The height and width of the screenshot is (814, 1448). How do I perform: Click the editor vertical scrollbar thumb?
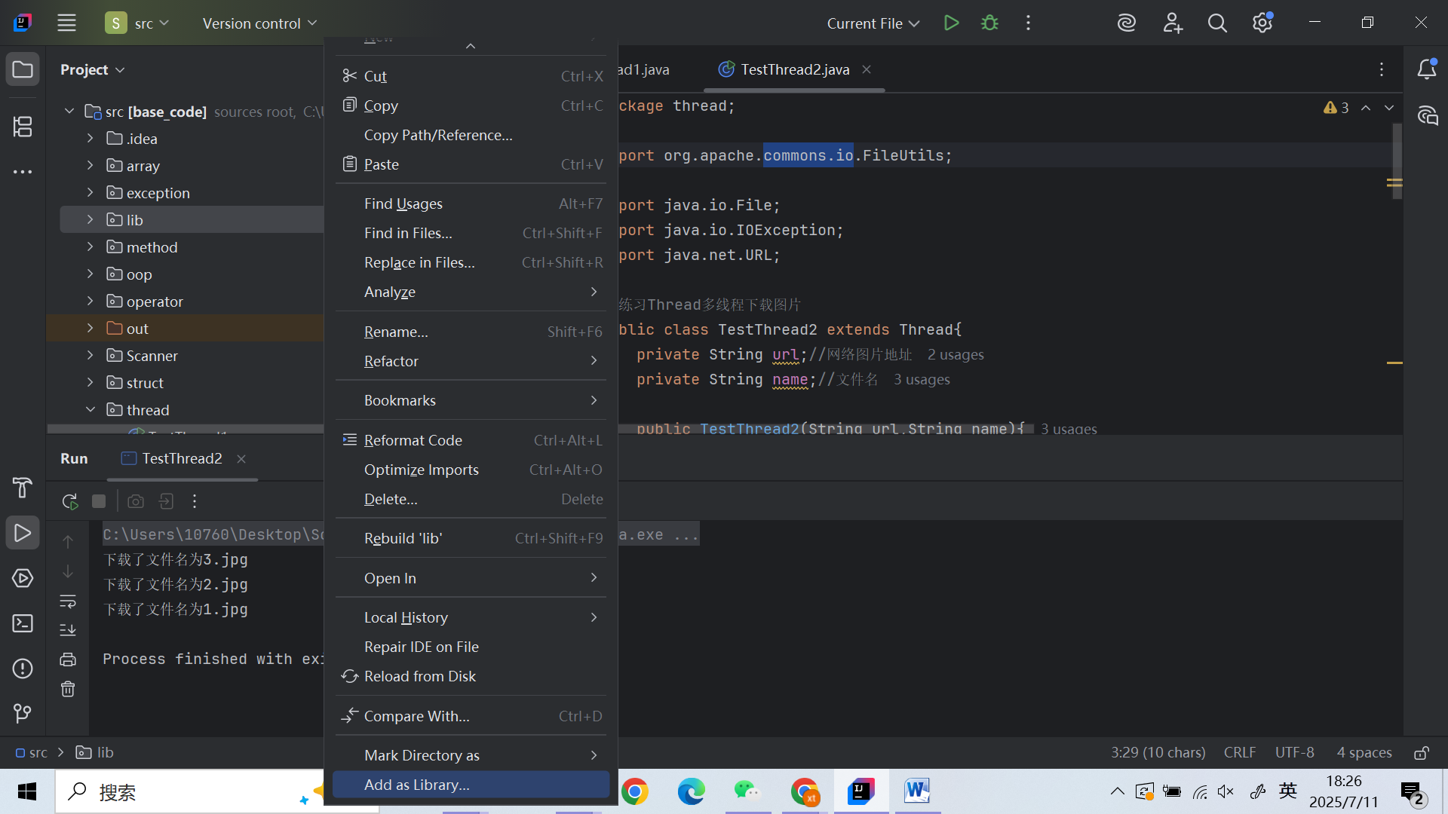(x=1397, y=161)
